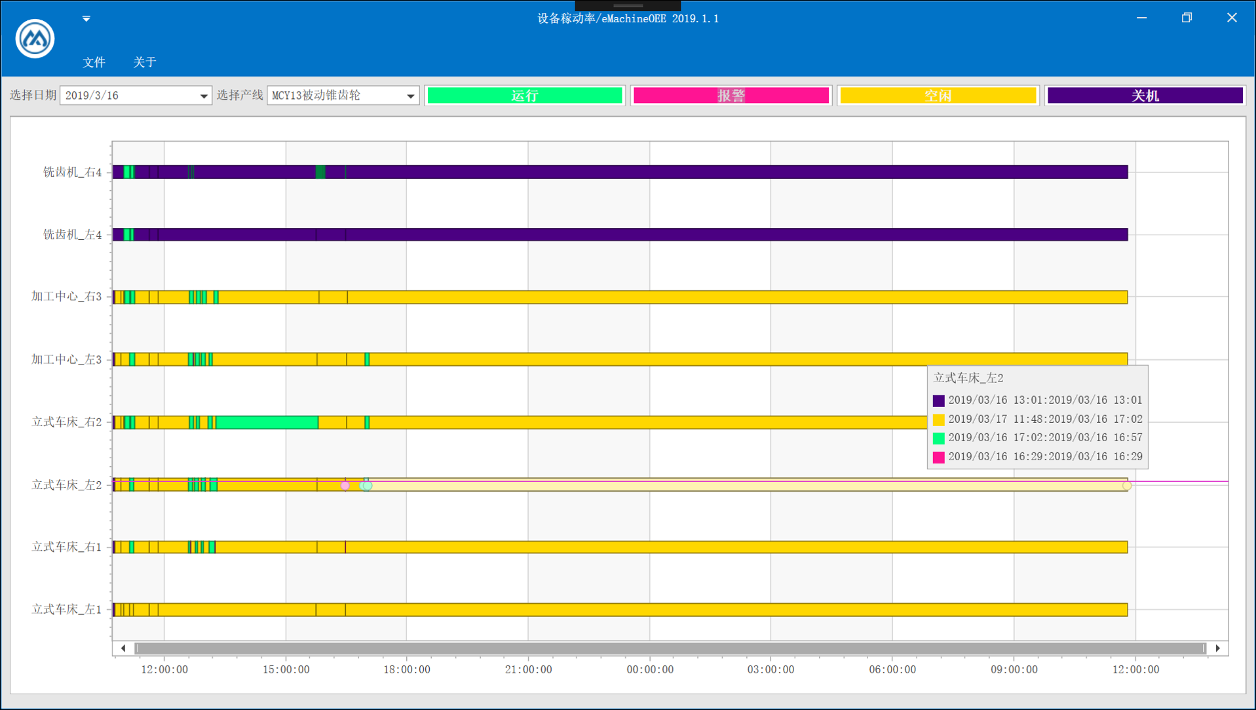The width and height of the screenshot is (1256, 710).
Task: Click the 选择产线 label
Action: click(x=240, y=96)
